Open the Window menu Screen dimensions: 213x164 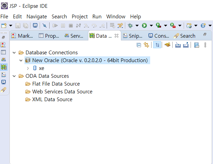pyautogui.click(x=116, y=17)
